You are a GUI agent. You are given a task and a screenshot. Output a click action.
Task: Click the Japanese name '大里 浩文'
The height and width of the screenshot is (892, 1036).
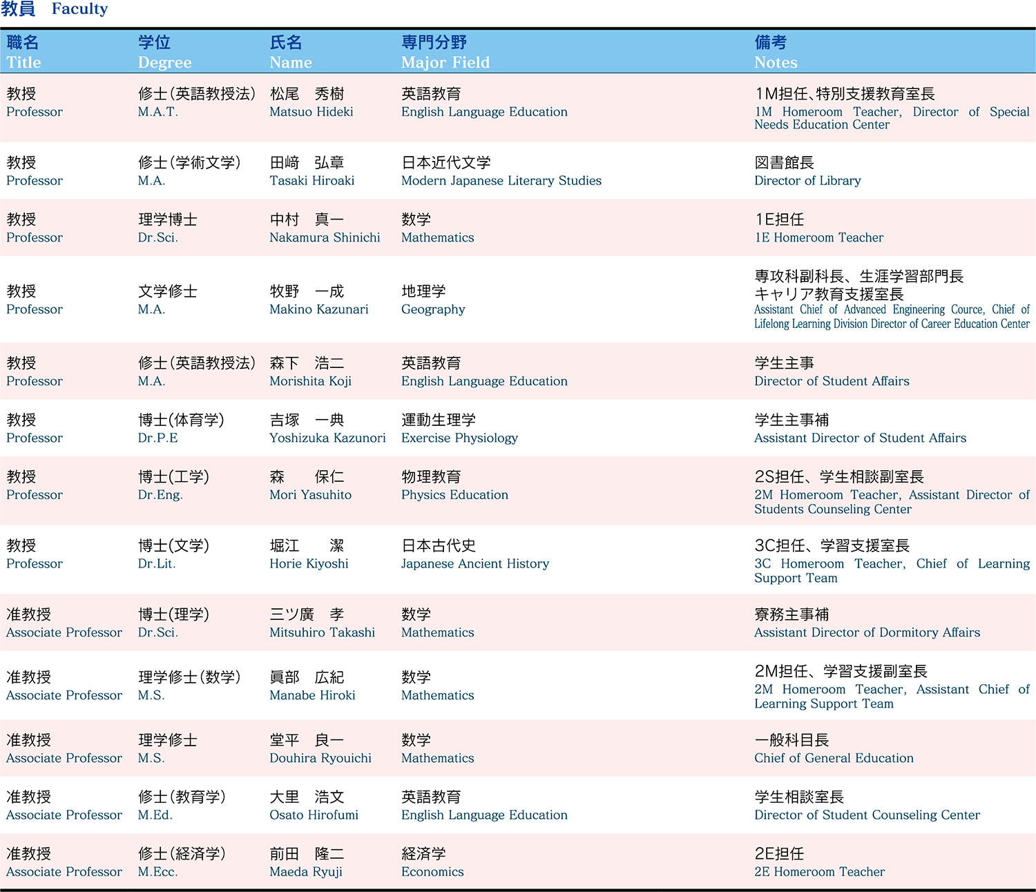307,797
